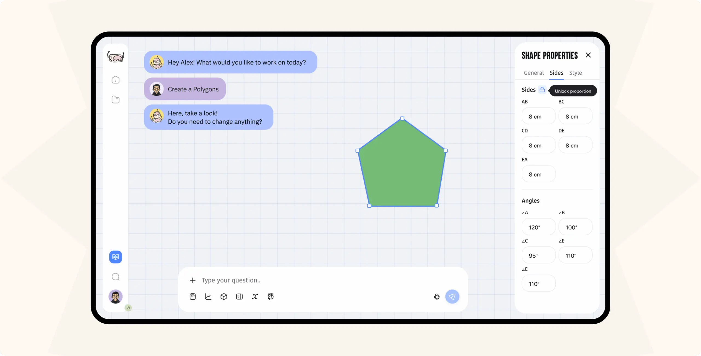Close the Shape Properties panel
Viewport: 701px width, 356px height.
tap(588, 55)
